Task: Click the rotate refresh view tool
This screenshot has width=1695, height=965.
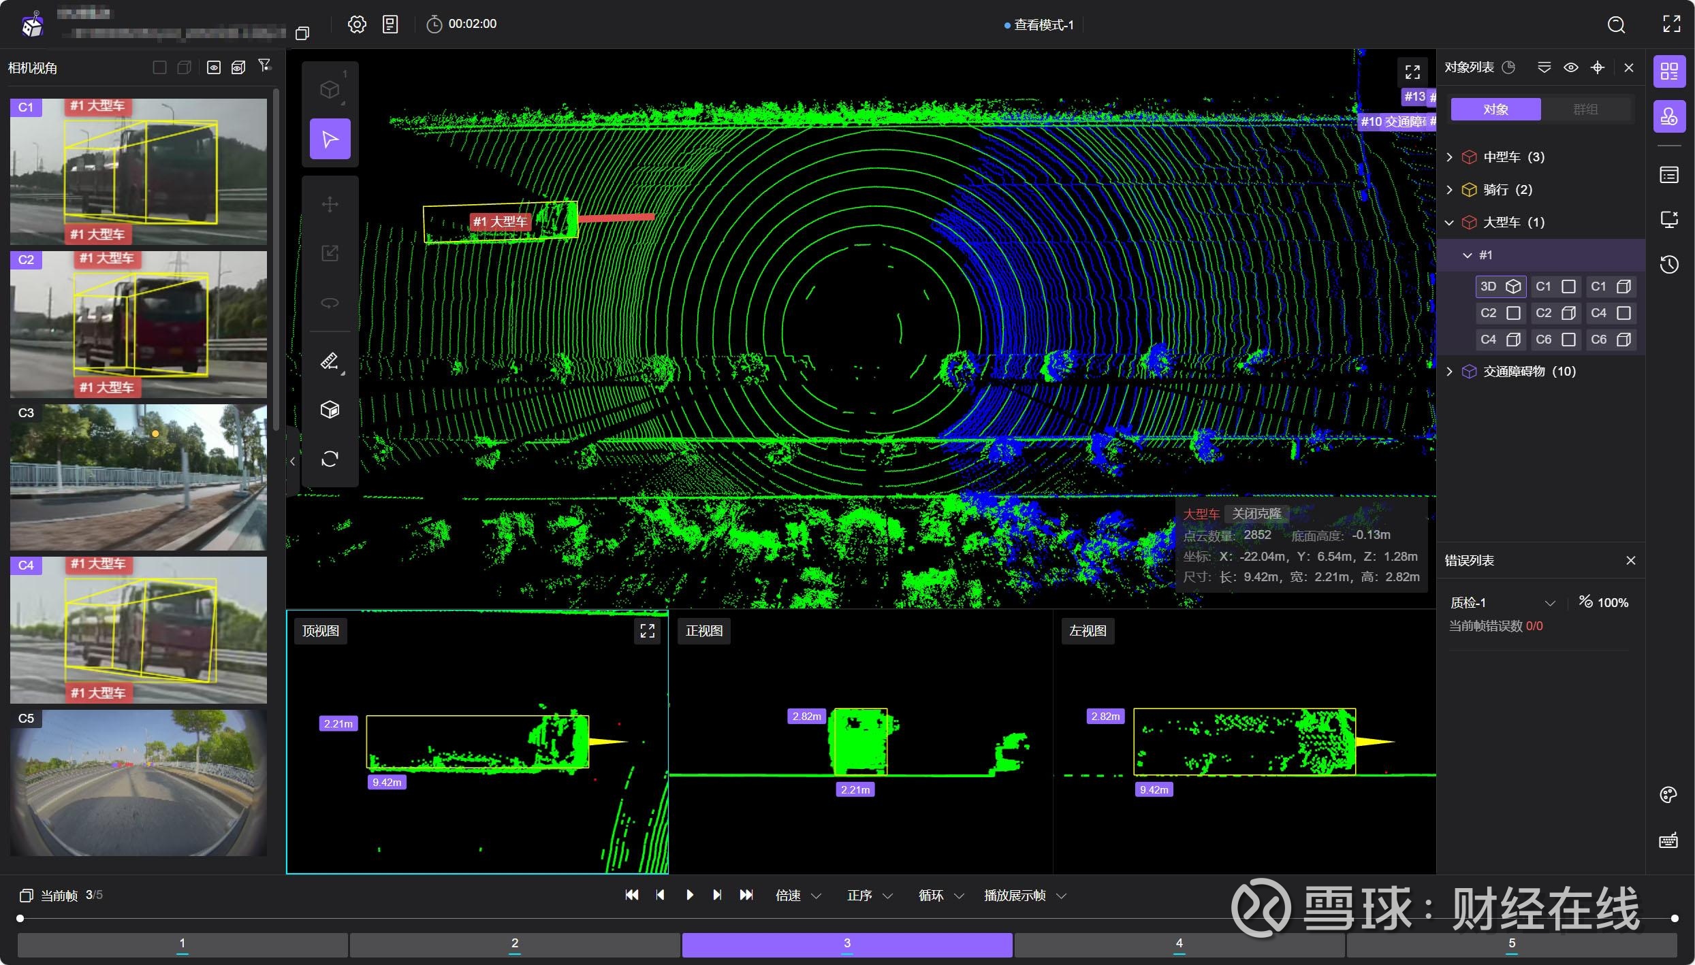Action: (330, 459)
